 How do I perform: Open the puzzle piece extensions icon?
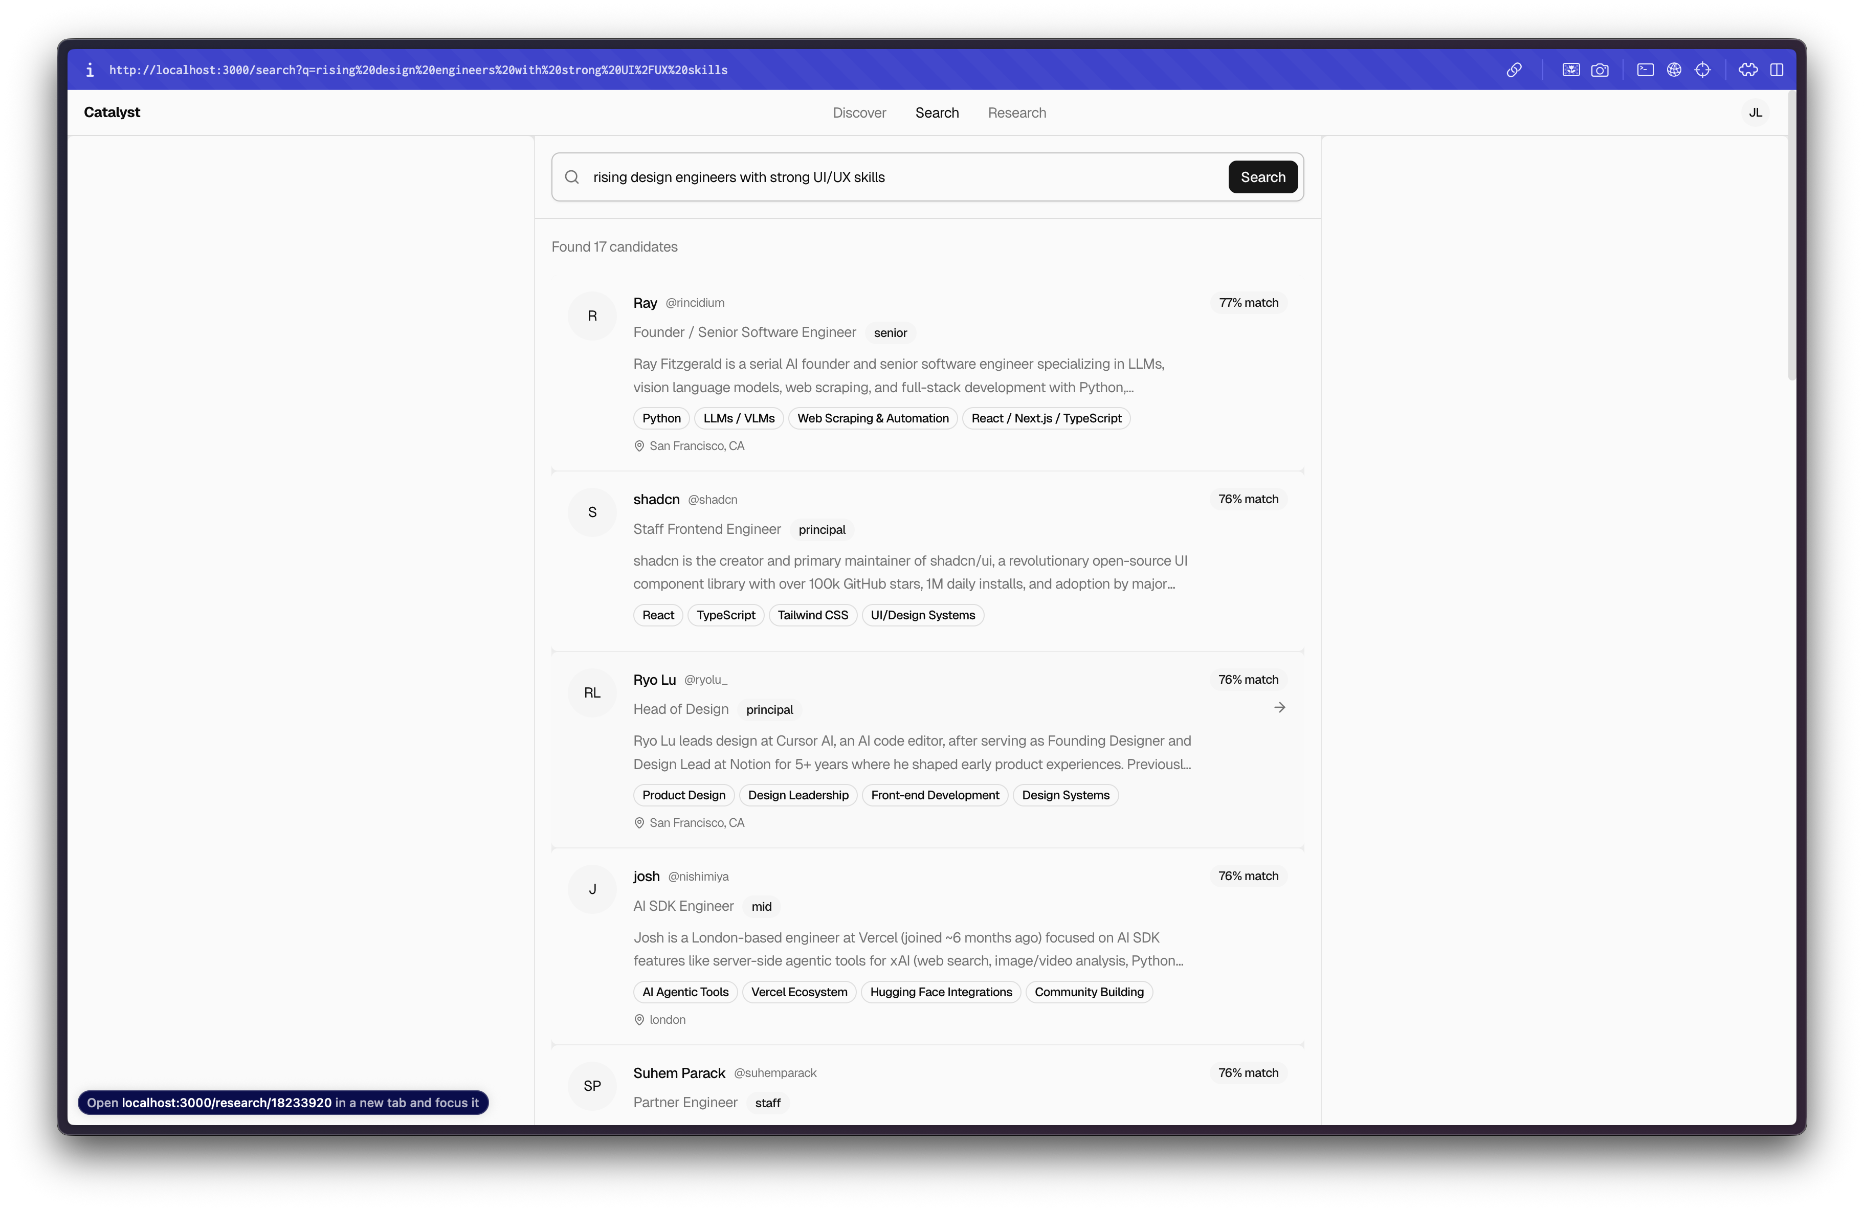coord(1748,70)
